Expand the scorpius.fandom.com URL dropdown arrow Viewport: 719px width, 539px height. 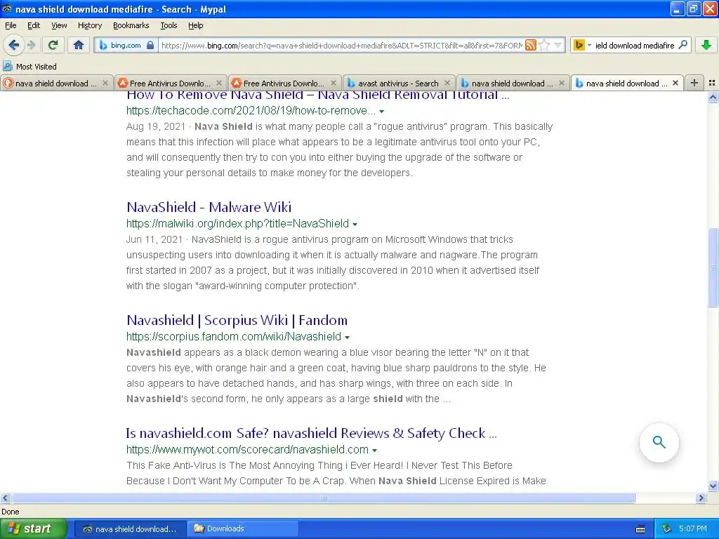[347, 338]
